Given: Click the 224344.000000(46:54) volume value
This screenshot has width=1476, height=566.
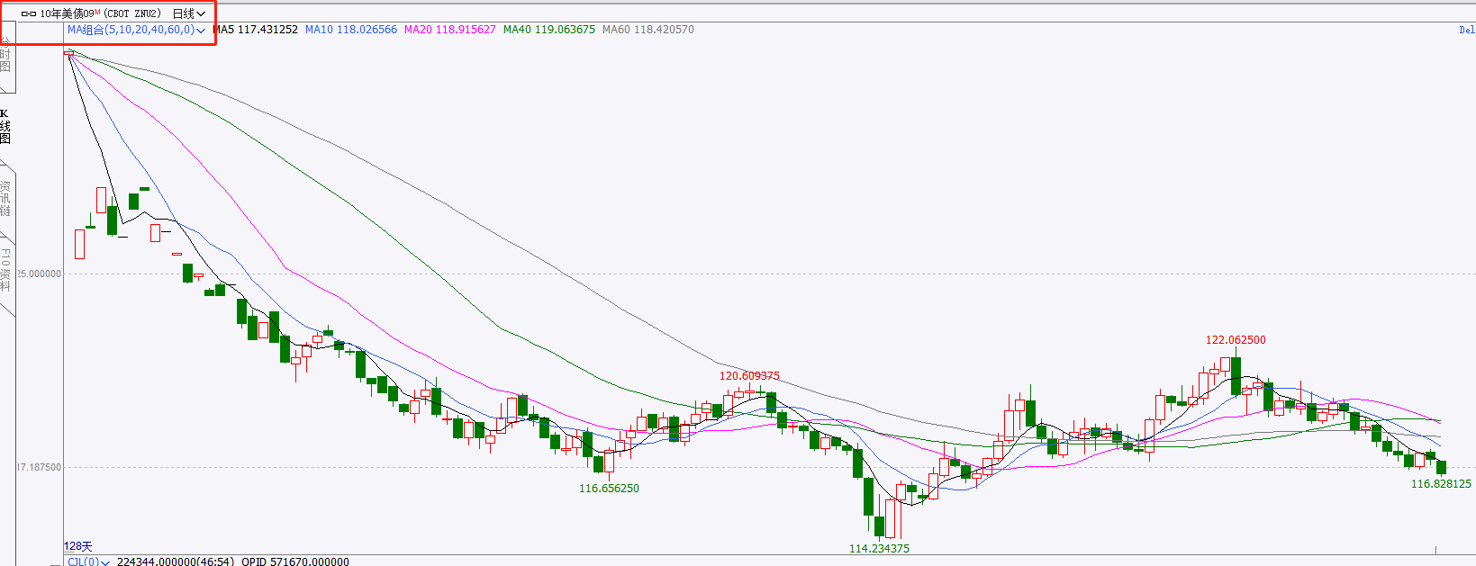Looking at the screenshot, I should [x=176, y=562].
